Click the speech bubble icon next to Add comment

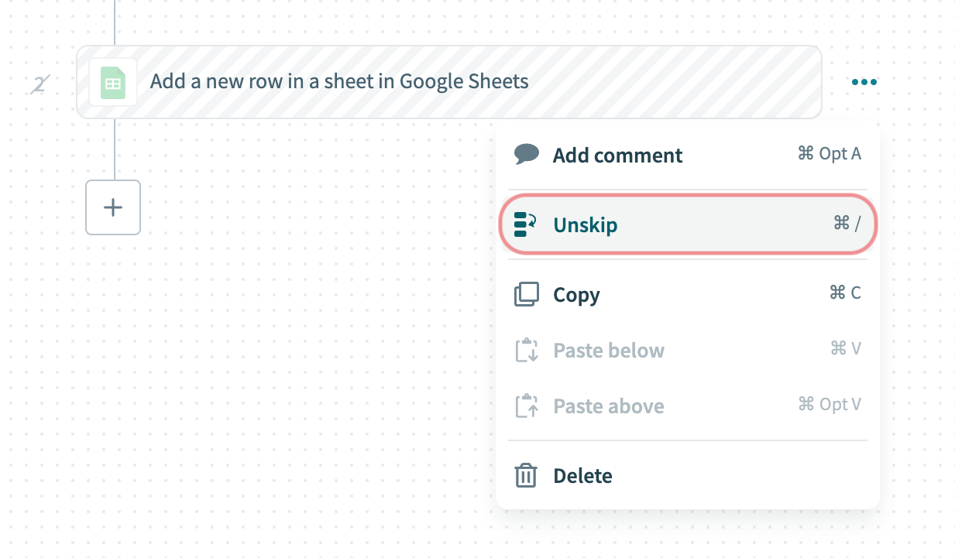click(x=527, y=153)
